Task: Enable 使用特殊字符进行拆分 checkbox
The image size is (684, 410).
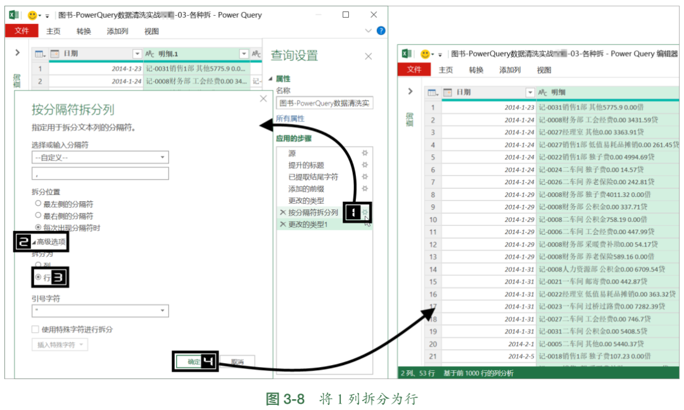Action: tap(35, 330)
